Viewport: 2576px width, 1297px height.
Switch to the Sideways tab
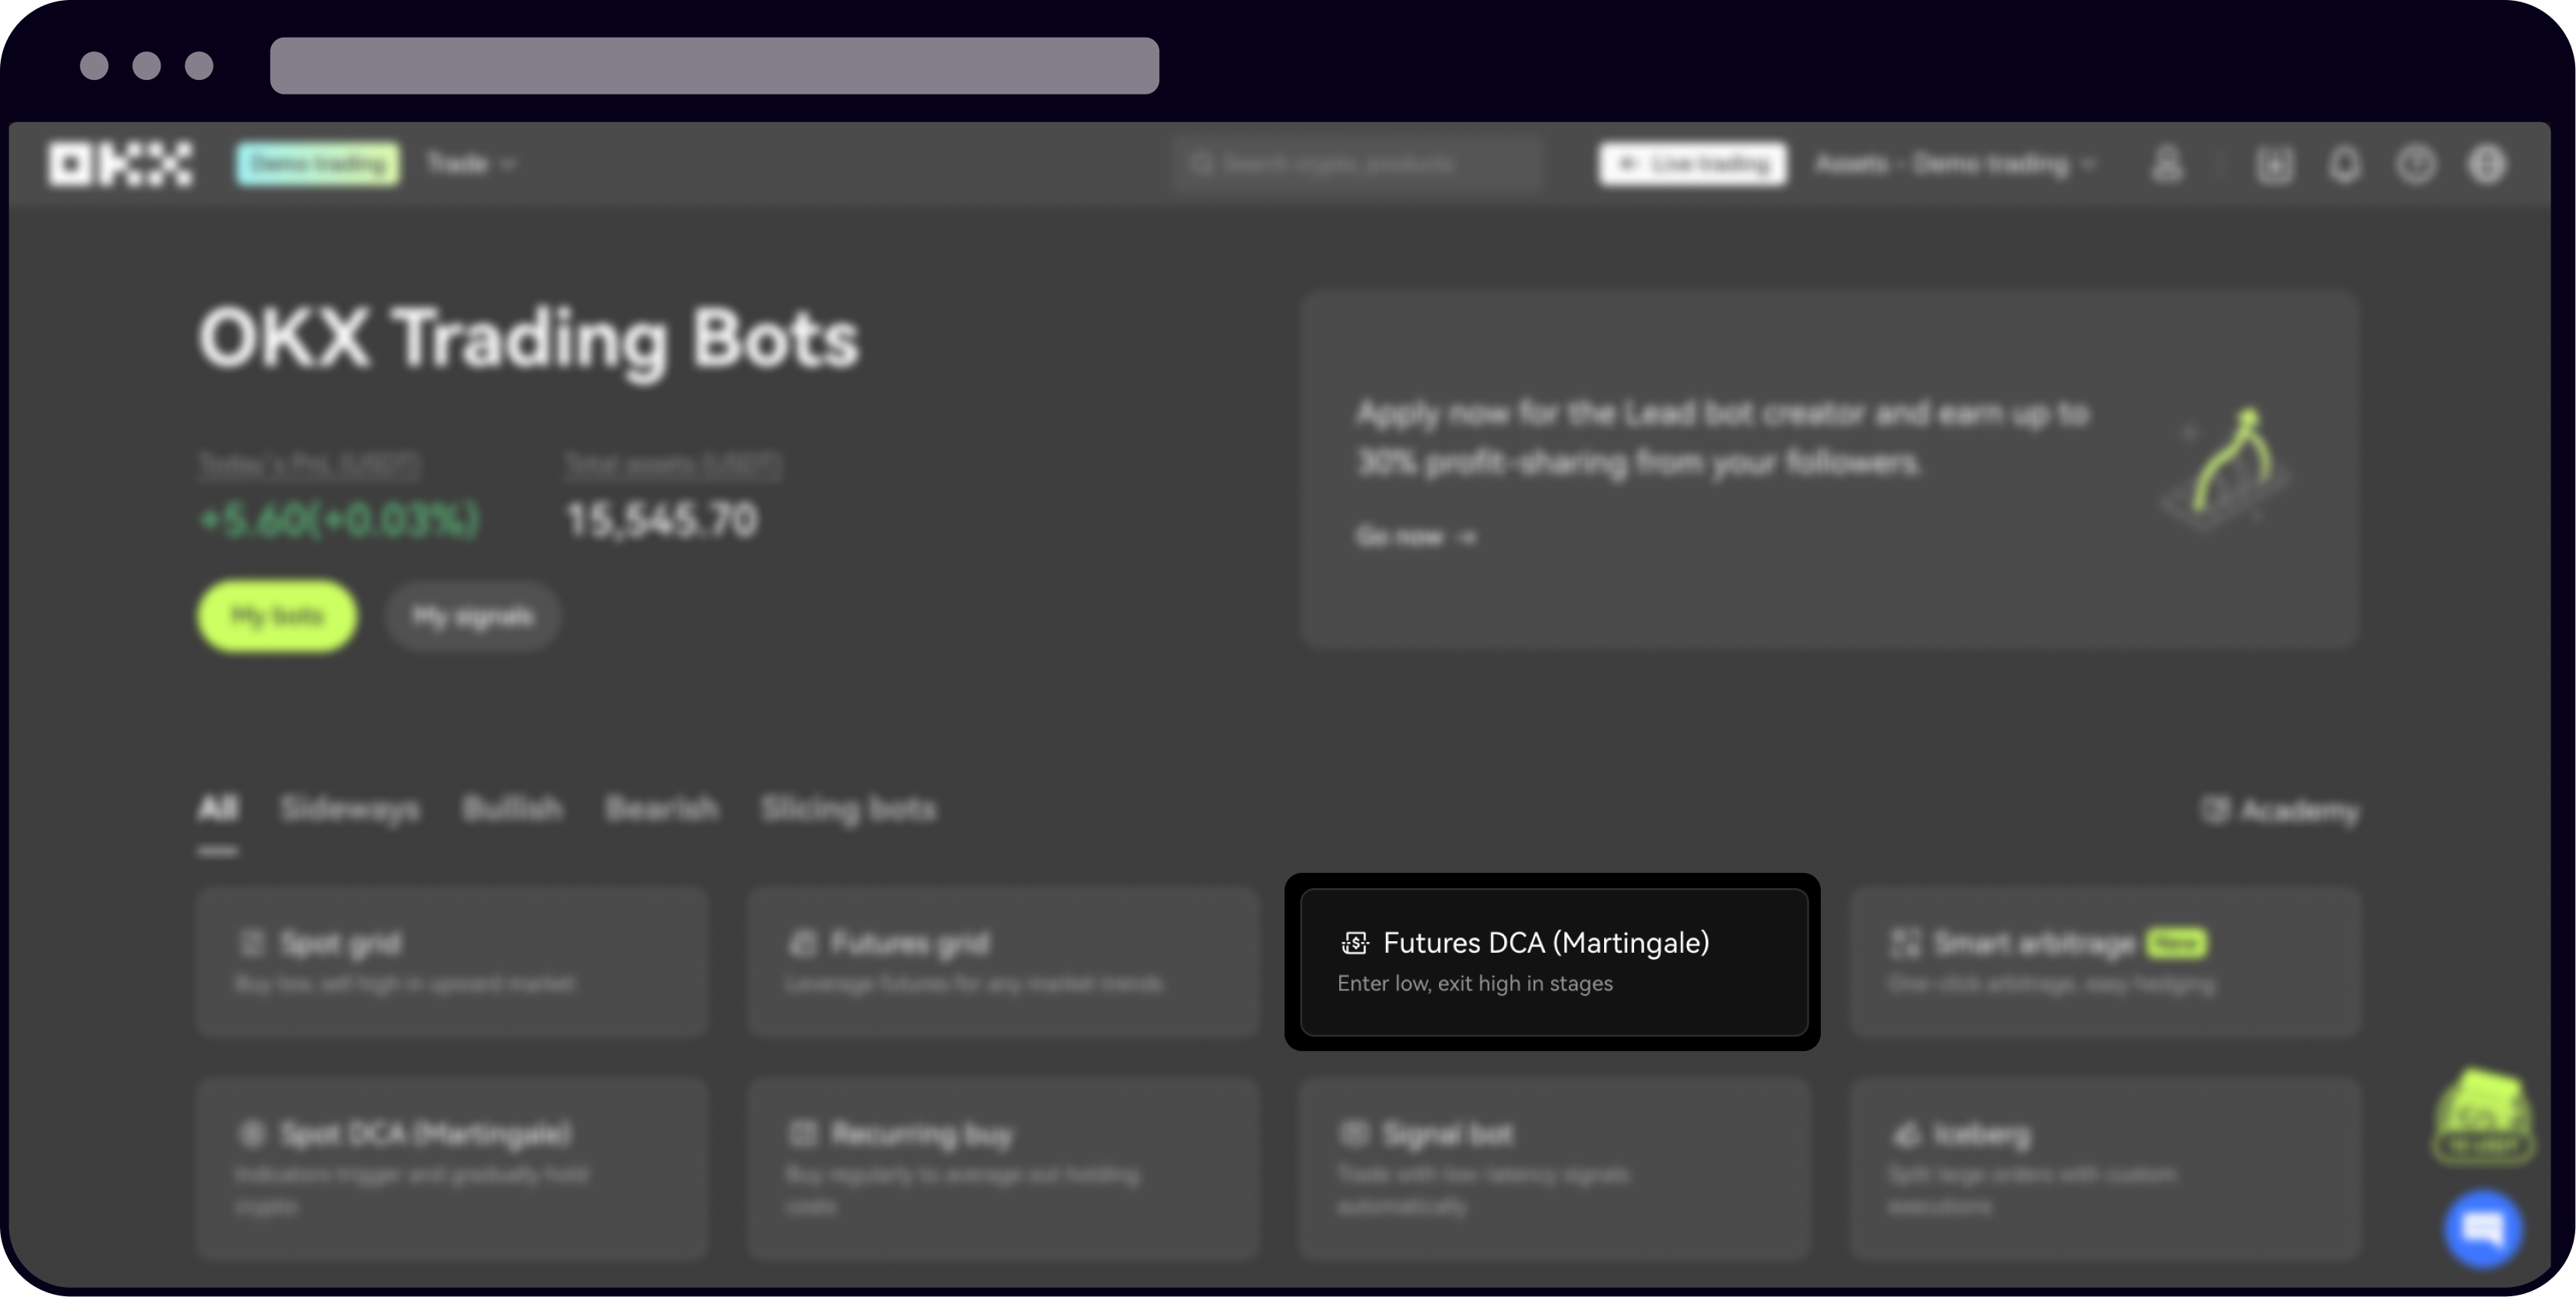(x=350, y=809)
